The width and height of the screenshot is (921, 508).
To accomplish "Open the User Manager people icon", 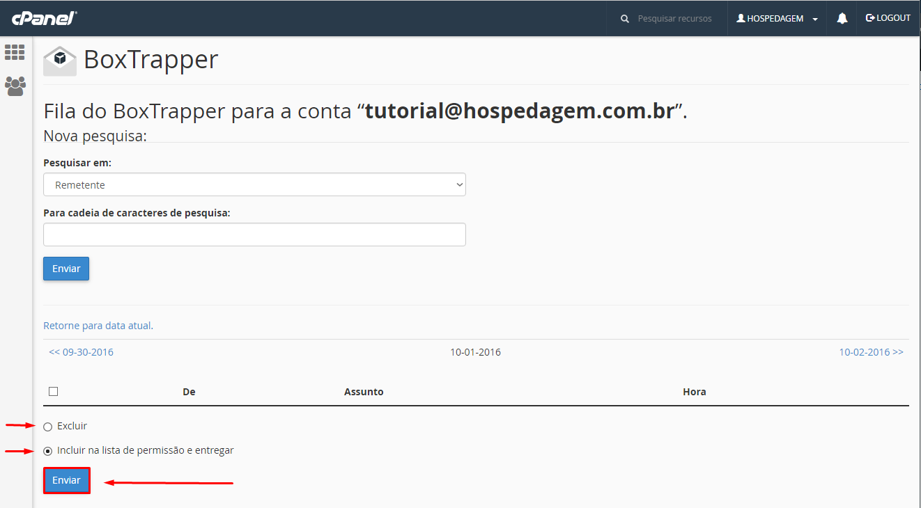I will pos(15,86).
